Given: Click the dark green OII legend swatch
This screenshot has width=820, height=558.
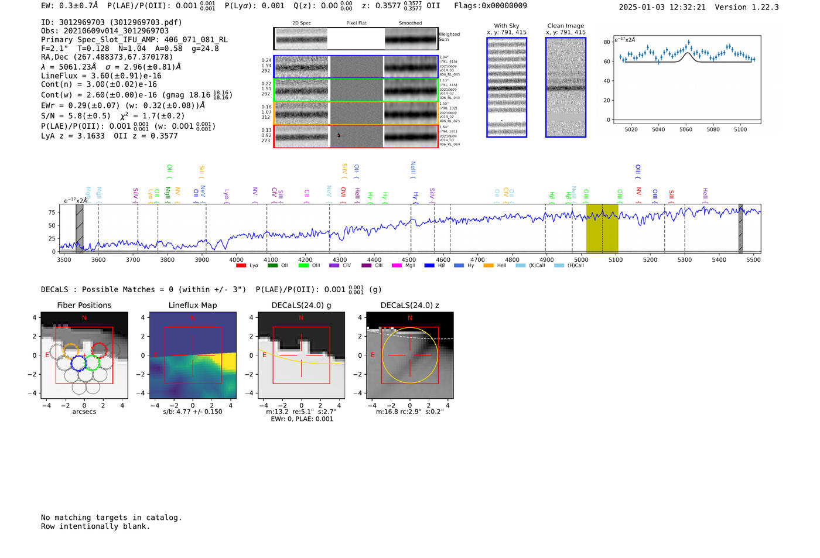Looking at the screenshot, I should pyautogui.click(x=272, y=266).
